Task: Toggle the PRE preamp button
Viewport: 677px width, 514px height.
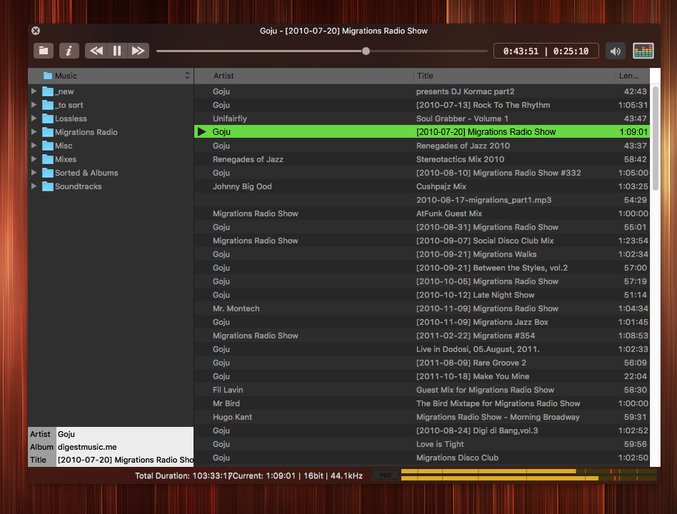Action: (386, 475)
